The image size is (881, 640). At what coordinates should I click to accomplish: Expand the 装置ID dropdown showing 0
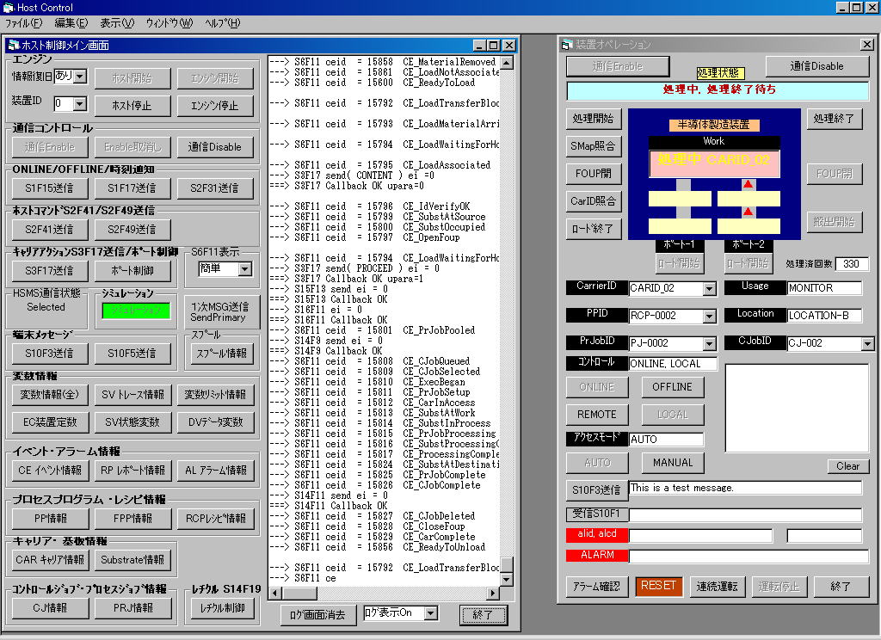click(80, 104)
